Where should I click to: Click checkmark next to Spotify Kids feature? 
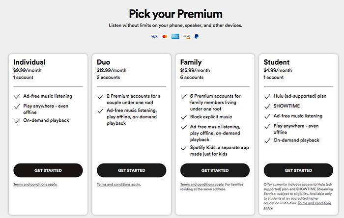click(x=183, y=148)
